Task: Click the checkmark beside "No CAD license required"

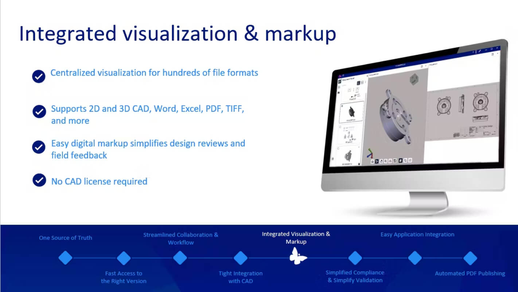Action: 39,180
